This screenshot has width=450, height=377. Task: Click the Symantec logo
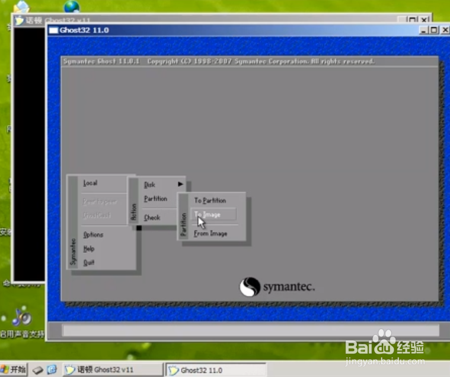277,287
